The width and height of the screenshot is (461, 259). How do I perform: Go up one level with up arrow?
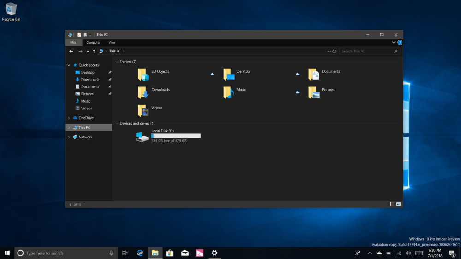(94, 52)
